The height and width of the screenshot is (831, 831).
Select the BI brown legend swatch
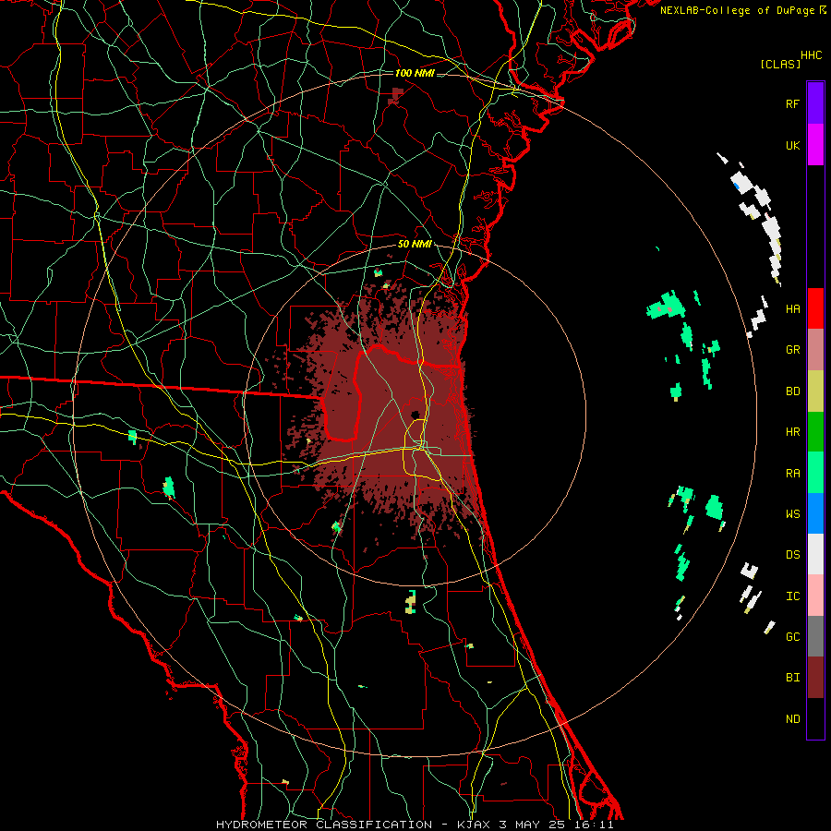pyautogui.click(x=815, y=678)
